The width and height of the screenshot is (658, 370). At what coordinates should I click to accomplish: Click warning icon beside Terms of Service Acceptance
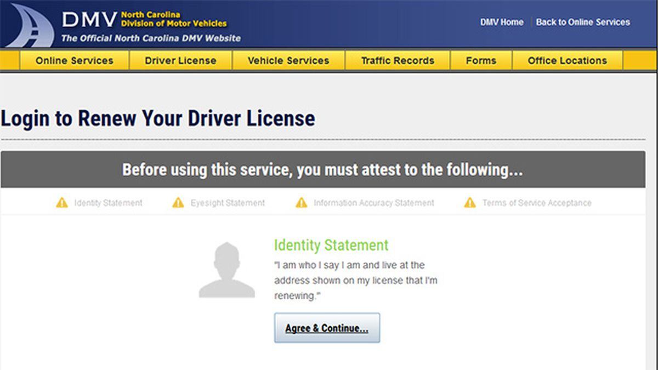coord(470,203)
